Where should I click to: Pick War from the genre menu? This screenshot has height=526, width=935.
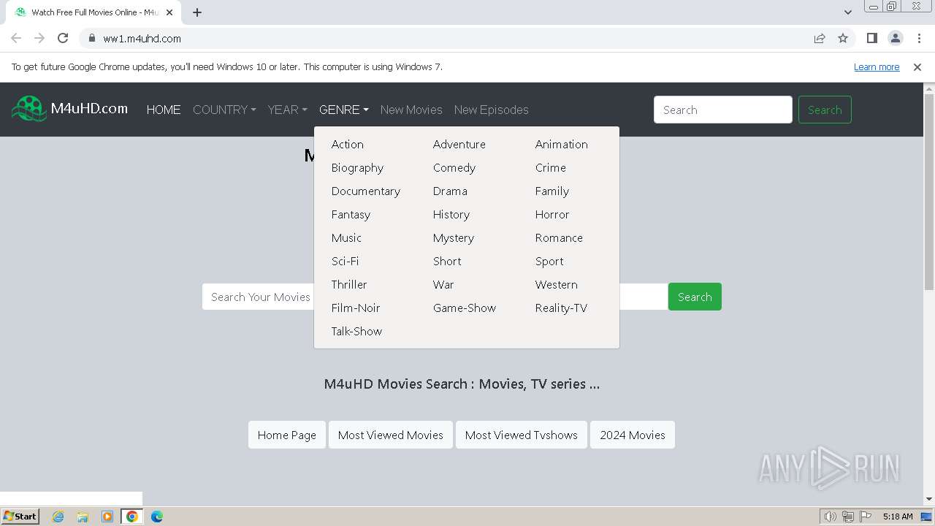click(x=443, y=284)
